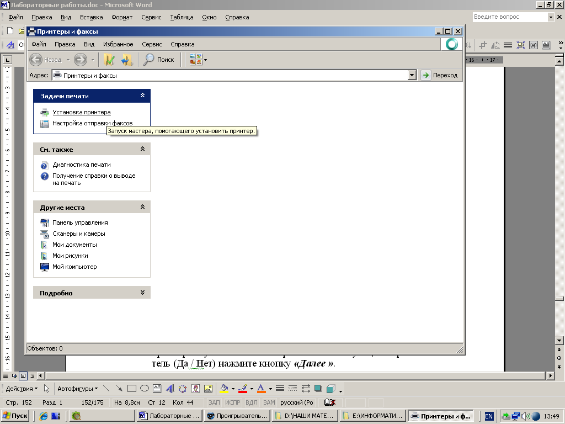Click the Crop tool on Picture toolbar
The width and height of the screenshot is (565, 424).
(483, 45)
